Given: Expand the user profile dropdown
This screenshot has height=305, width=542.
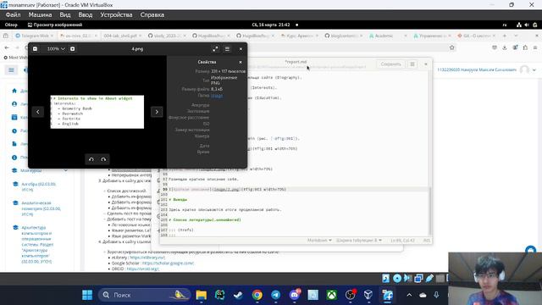Looking at the screenshot, I should pos(534,69).
